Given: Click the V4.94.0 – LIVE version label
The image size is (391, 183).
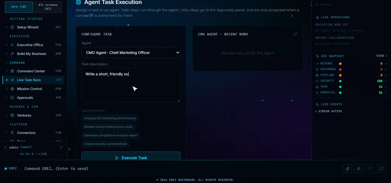Looking at the screenshot, I should coord(33,154).
